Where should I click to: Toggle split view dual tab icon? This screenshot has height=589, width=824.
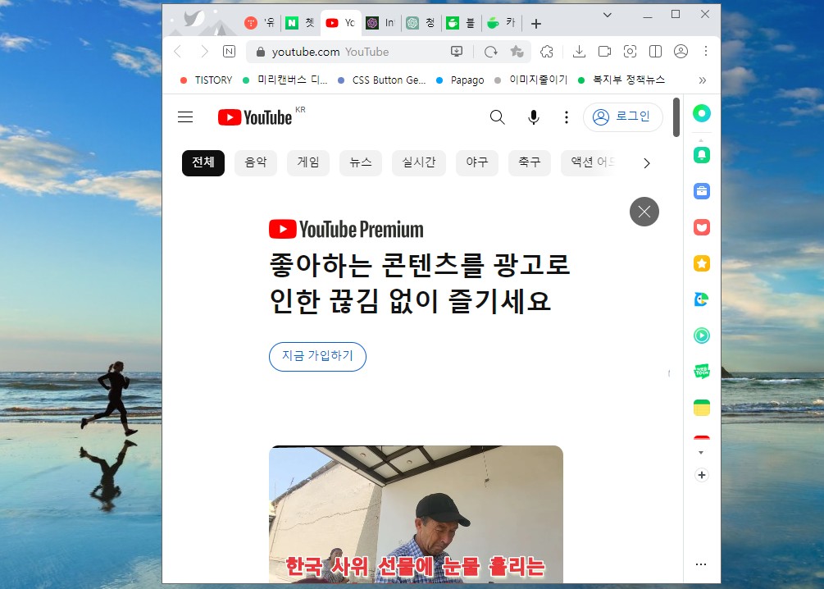[655, 52]
